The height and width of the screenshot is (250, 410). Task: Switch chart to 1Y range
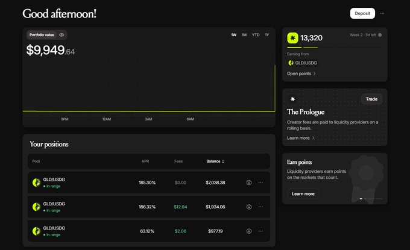[x=266, y=35]
